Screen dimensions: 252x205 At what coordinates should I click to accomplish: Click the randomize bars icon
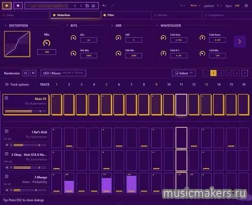click(25, 73)
